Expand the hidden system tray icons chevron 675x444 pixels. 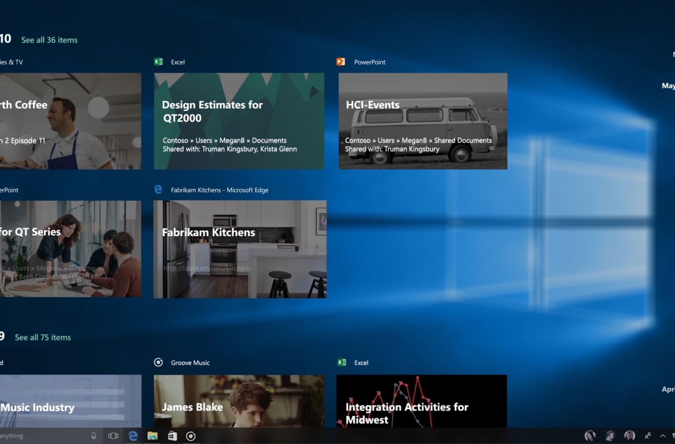pyautogui.click(x=663, y=436)
